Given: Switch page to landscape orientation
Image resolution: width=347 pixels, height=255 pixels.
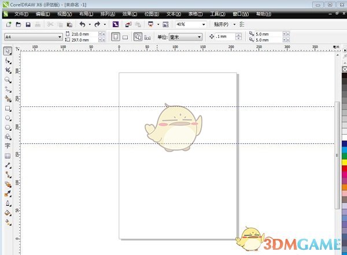Looking at the screenshot, I should click(125, 37).
